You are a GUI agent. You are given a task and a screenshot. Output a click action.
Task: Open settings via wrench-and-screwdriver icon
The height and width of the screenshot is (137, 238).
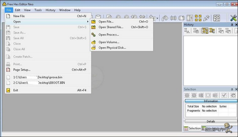click(x=233, y=18)
